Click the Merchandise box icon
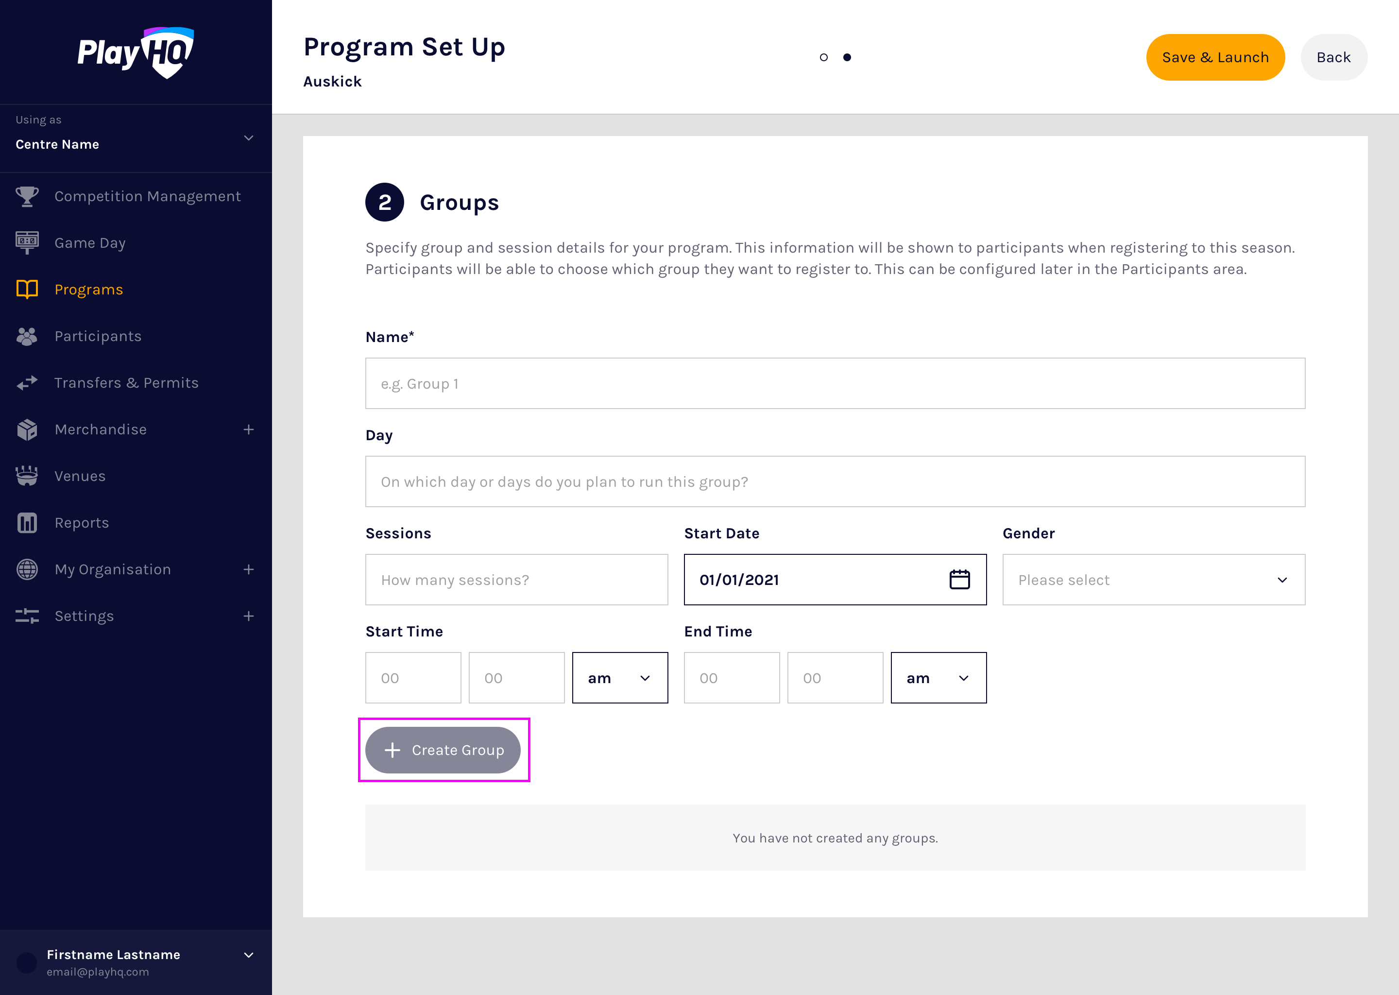Viewport: 1399px width, 995px height. click(x=27, y=429)
